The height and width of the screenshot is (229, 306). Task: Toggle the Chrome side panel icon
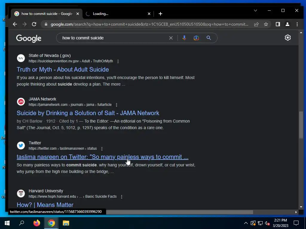click(278, 24)
